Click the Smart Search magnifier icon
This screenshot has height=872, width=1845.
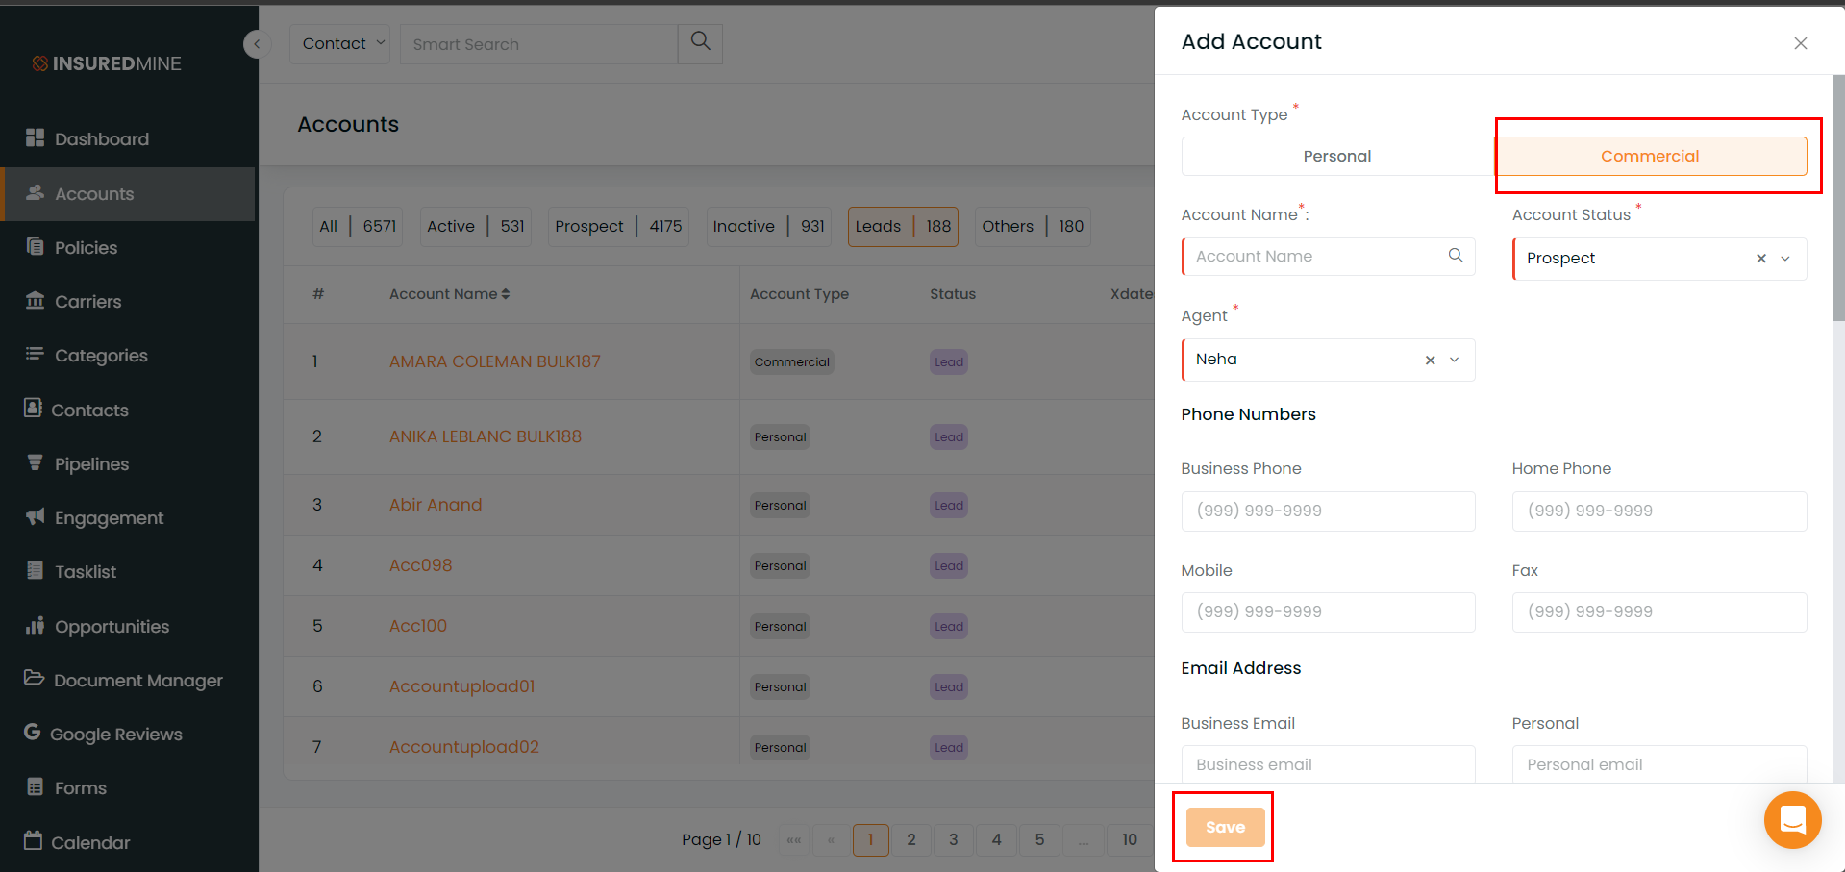(x=700, y=42)
